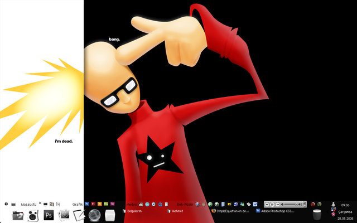Adjust the media player volume slider
Screen dimensions: 357x223
point(291,205)
